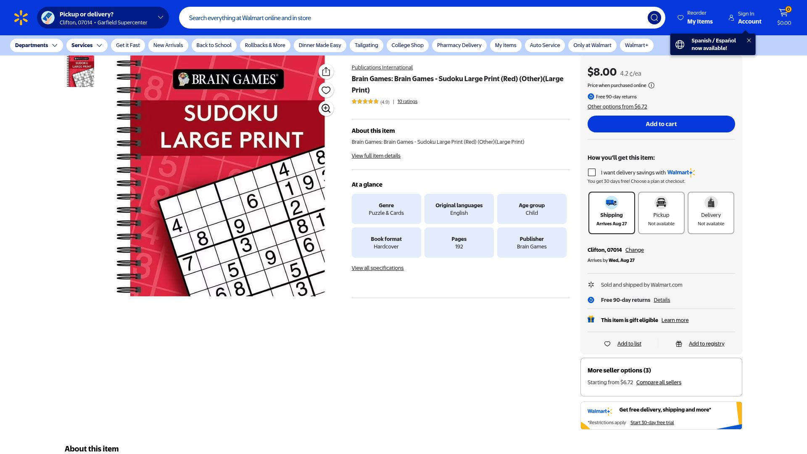Click the Book format Hardcover tile
The height and width of the screenshot is (454, 807).
coord(386,243)
